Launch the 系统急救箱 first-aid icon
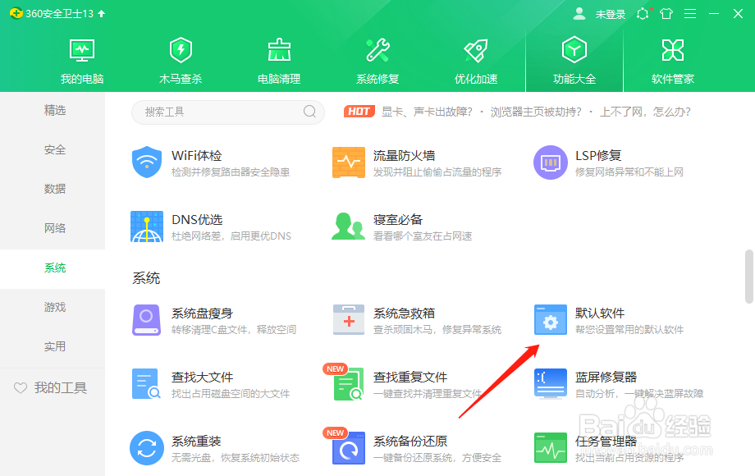This screenshot has height=476, width=755. coord(349,319)
